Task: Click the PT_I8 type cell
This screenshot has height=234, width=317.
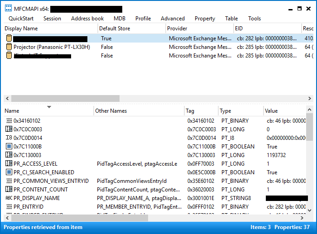Action: [228, 138]
